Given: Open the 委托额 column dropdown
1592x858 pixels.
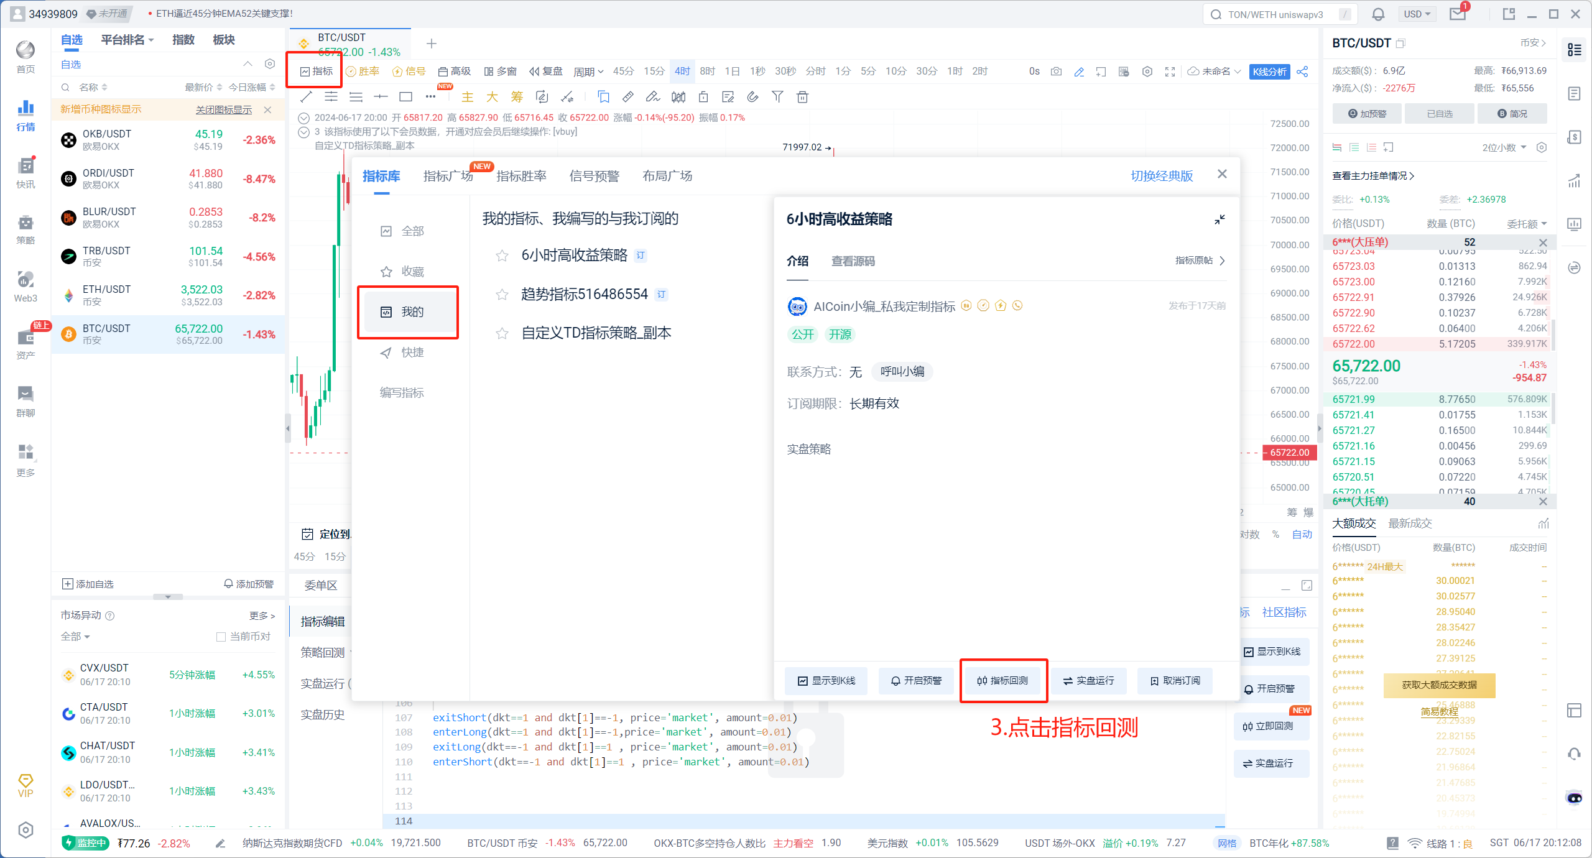Looking at the screenshot, I should pos(1526,224).
